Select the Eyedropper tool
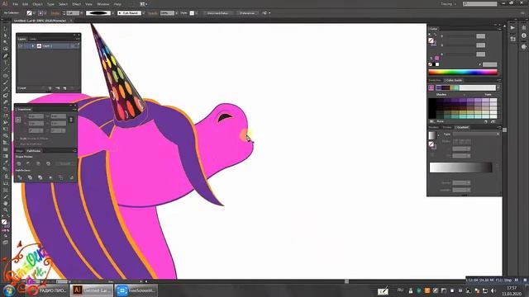The width and height of the screenshot is (529, 297). pos(5,163)
